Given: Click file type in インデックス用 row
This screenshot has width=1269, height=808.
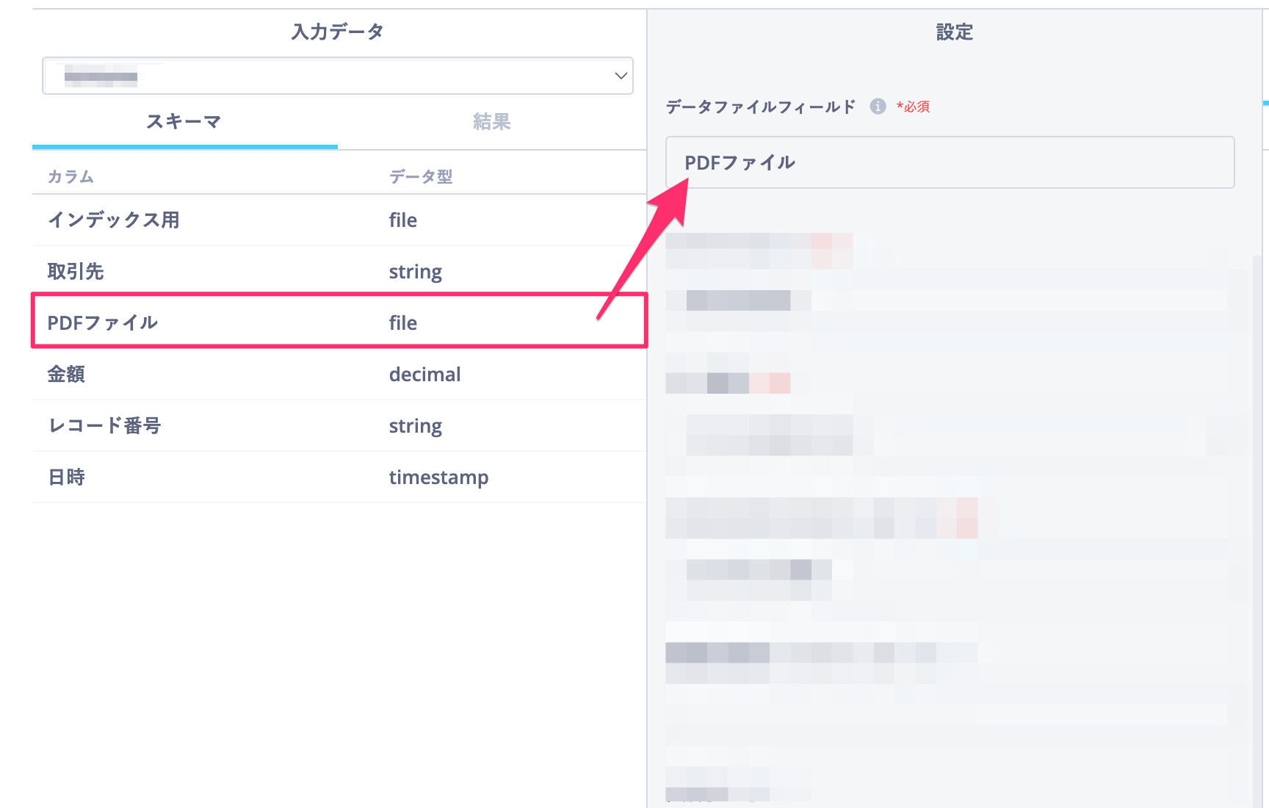Looking at the screenshot, I should (402, 220).
